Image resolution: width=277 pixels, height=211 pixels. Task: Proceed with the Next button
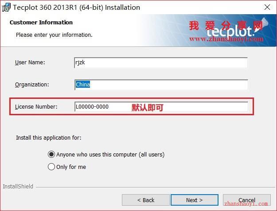195,200
